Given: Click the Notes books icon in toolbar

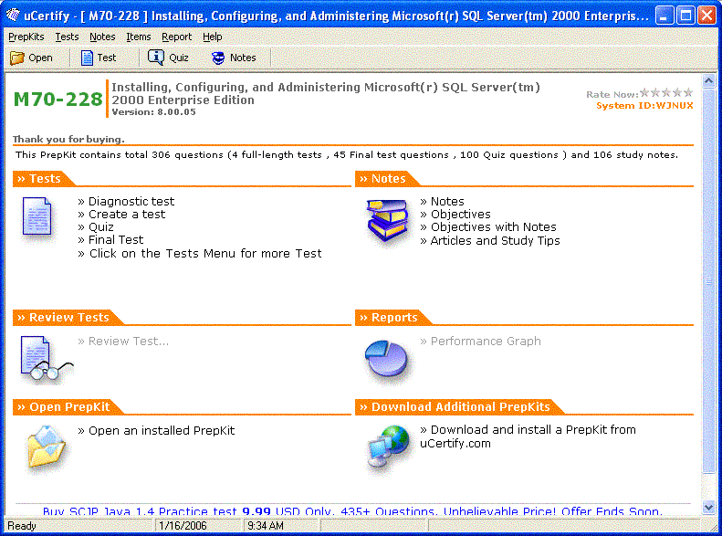Looking at the screenshot, I should 218,58.
